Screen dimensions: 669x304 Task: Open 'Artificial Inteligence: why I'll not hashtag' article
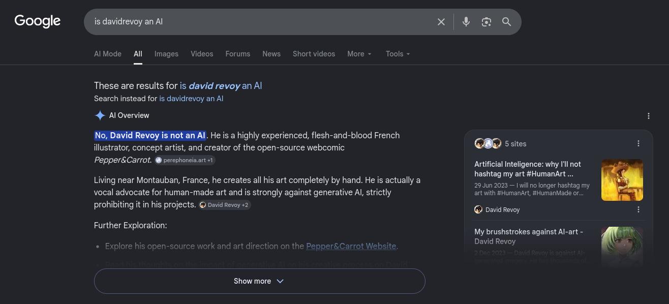pos(528,169)
